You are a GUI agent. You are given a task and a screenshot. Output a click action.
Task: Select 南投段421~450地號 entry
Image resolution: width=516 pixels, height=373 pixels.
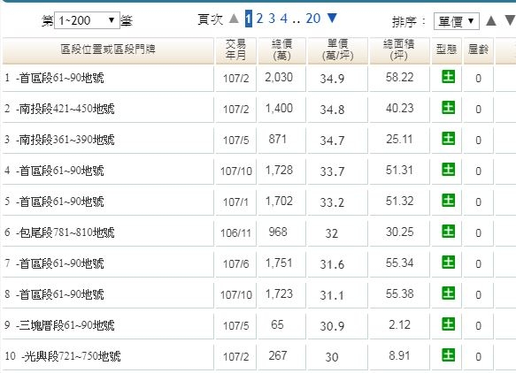point(66,109)
